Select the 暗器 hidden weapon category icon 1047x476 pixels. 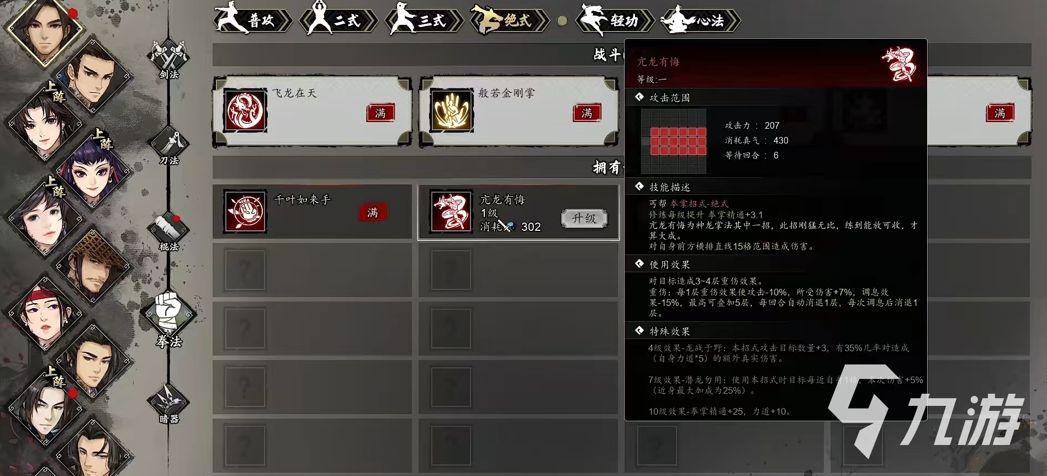pyautogui.click(x=168, y=402)
